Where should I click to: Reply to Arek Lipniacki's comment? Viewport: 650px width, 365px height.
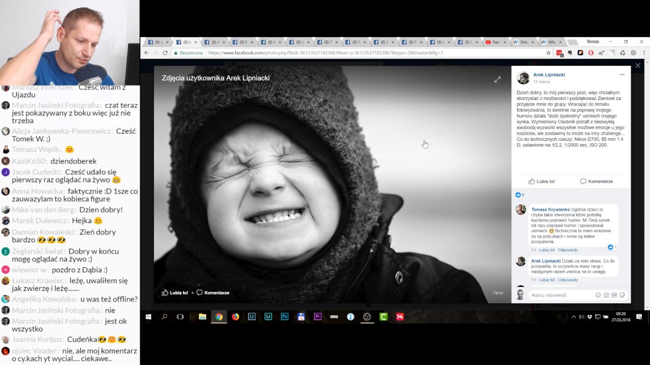tap(568, 280)
